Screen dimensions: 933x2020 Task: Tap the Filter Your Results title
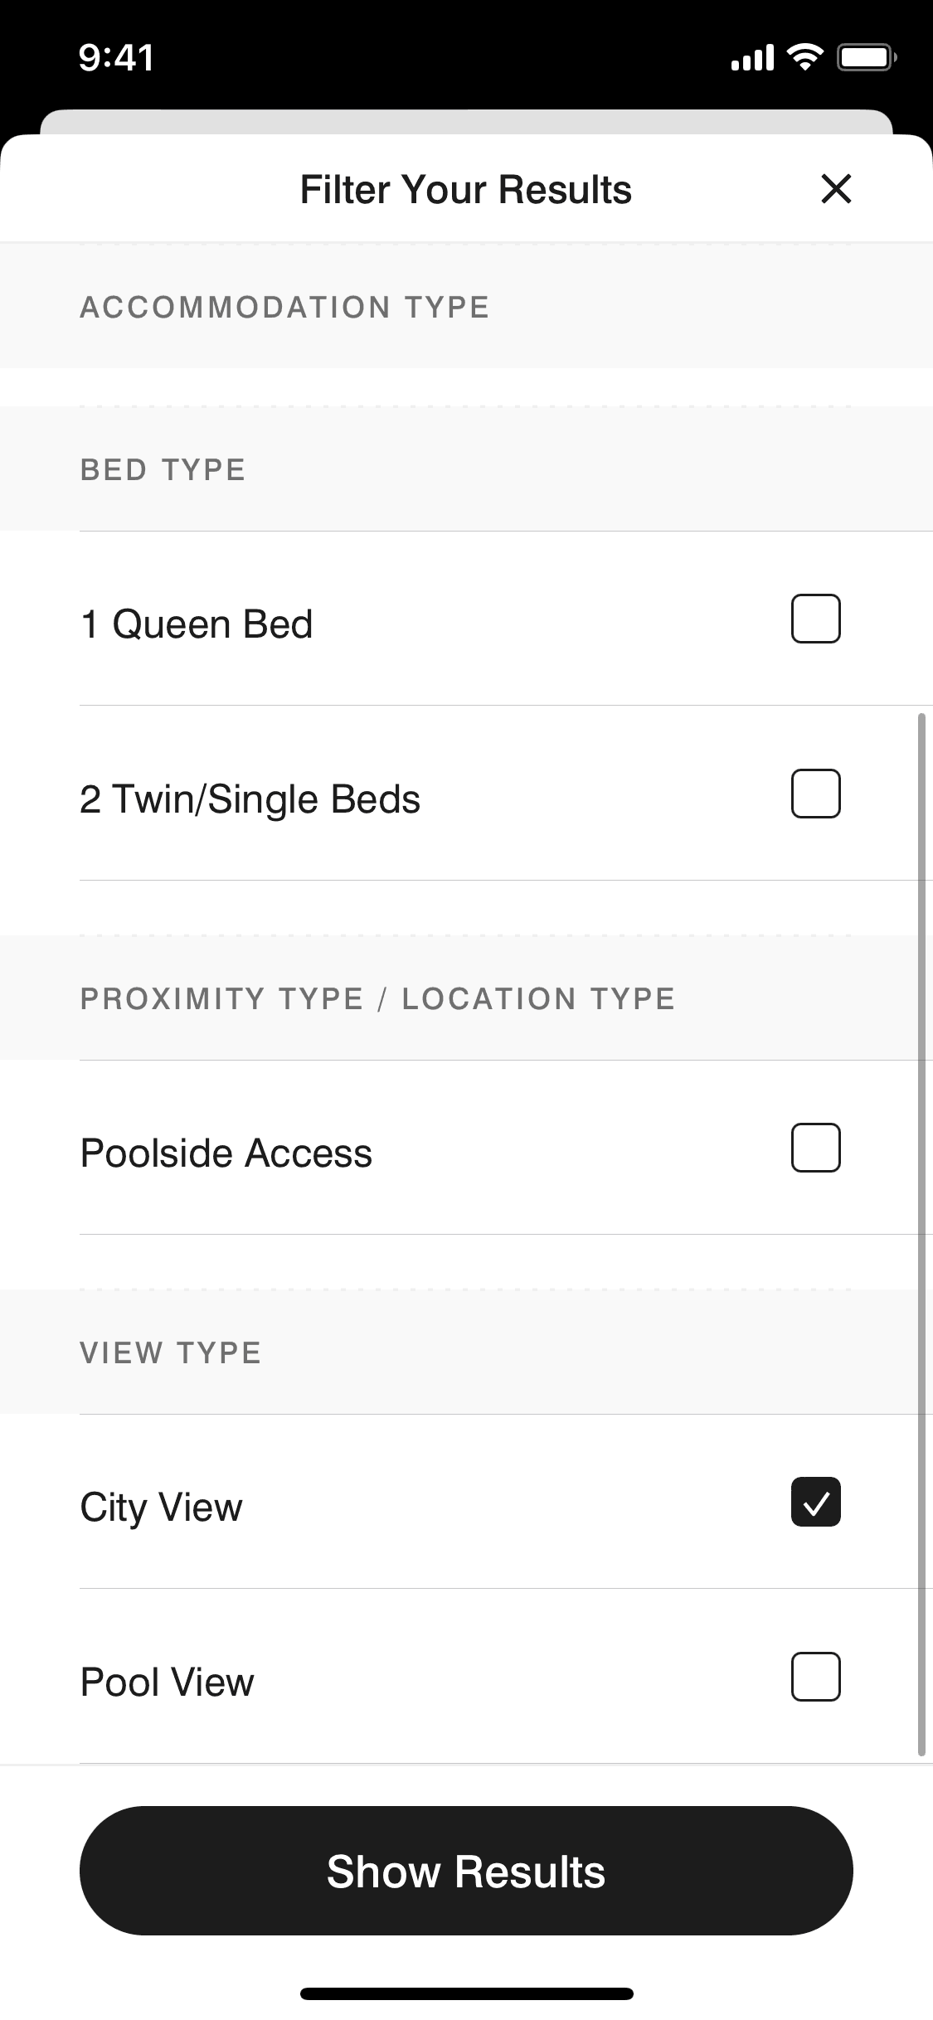(x=466, y=190)
